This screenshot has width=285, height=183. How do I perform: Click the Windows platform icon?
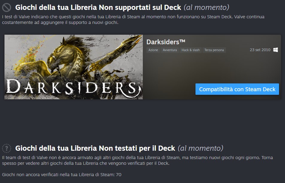click(x=275, y=50)
